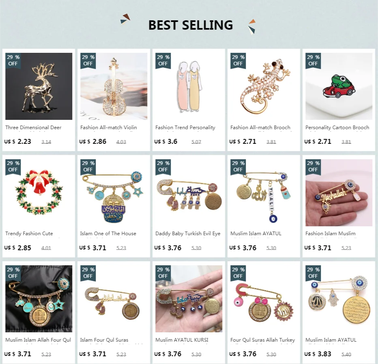Image resolution: width=378 pixels, height=364 pixels.
Task: Open the pink evil eye bow pin image
Action: (x=264, y=299)
